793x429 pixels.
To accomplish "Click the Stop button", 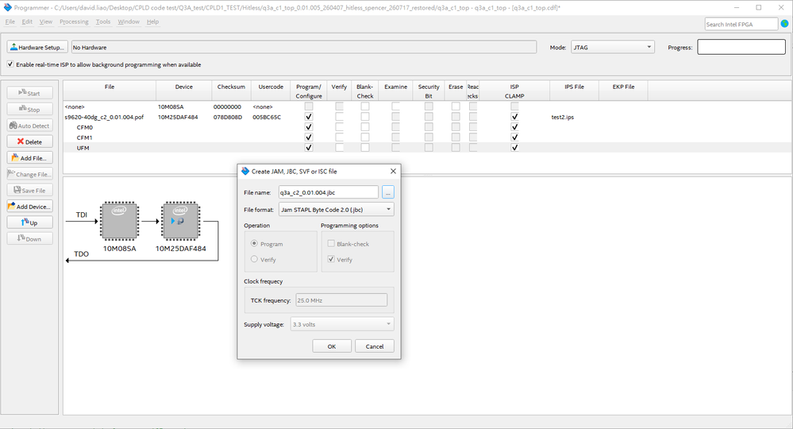I will [30, 110].
